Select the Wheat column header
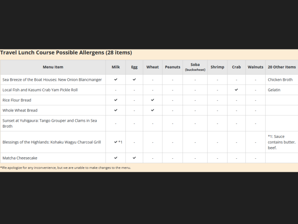 [152, 67]
